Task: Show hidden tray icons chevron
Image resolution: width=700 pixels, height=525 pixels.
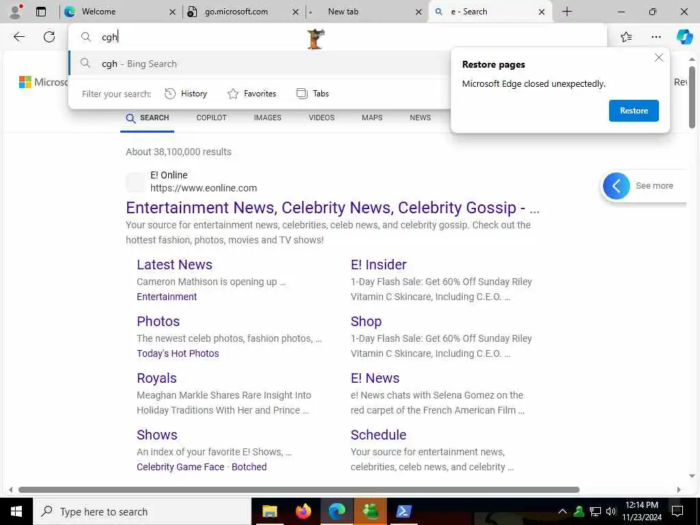Action: [x=563, y=511]
